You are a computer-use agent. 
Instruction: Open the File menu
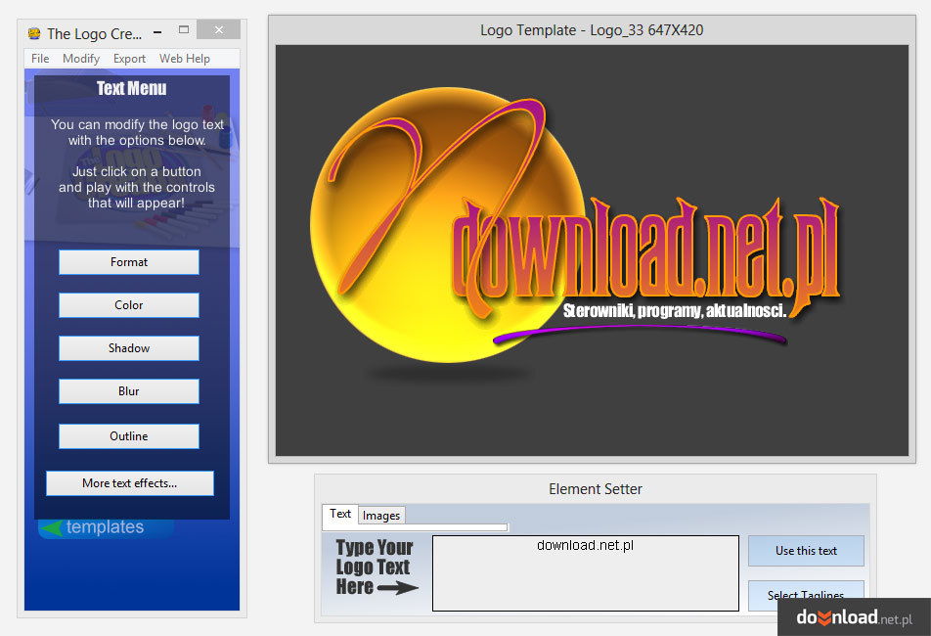point(40,58)
